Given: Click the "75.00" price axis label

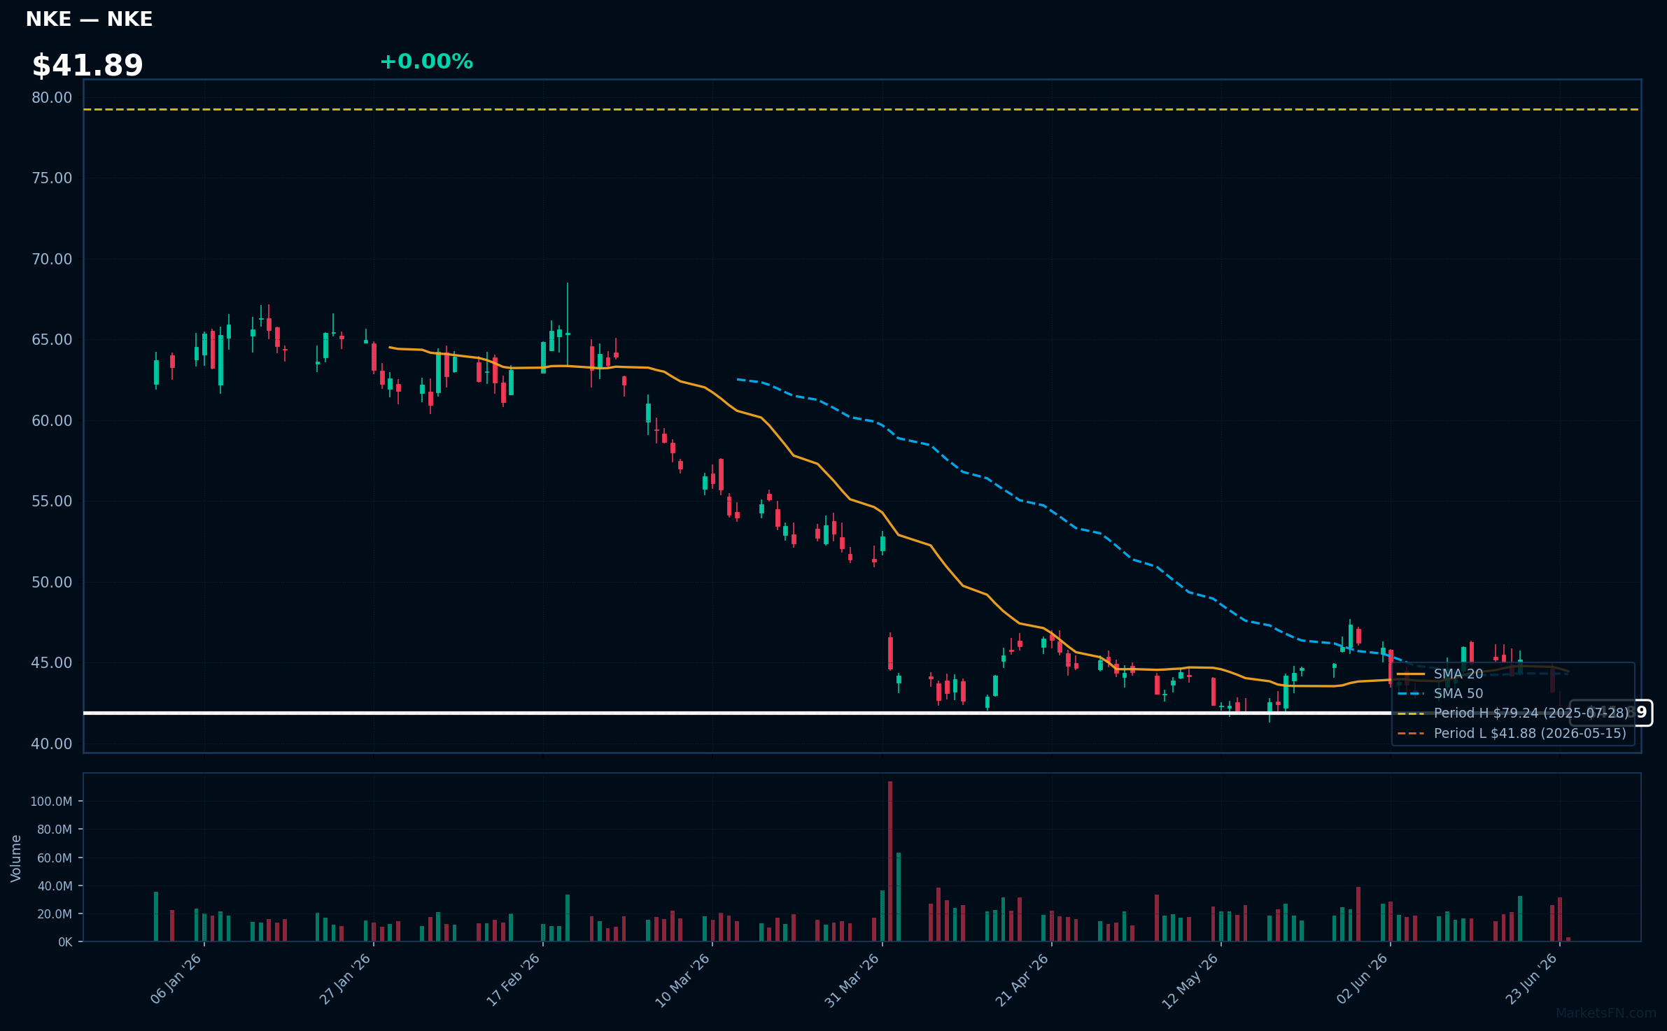Looking at the screenshot, I should click(52, 178).
